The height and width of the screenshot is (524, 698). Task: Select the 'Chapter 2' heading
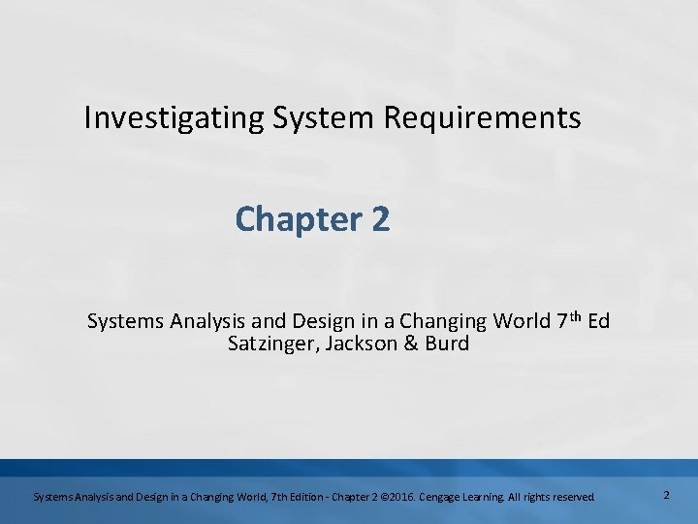tap(312, 218)
